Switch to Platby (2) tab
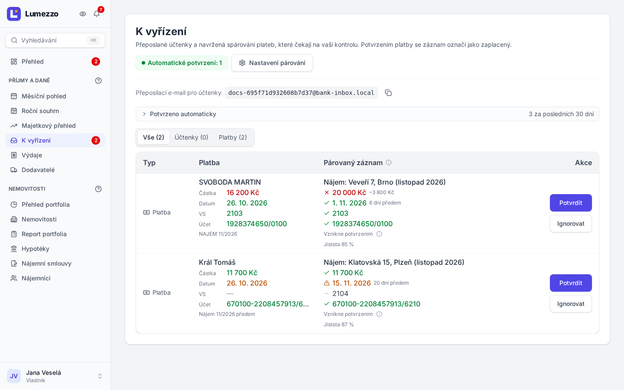624x390 pixels. 233,137
